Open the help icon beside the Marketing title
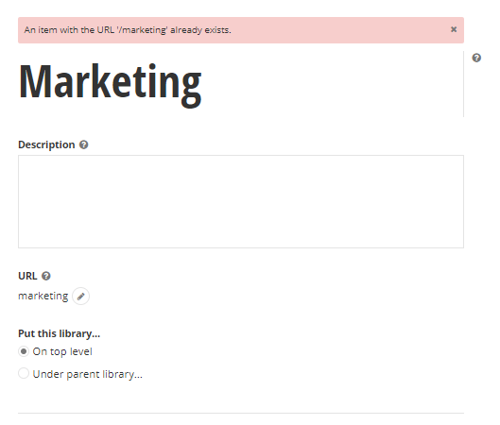 [476, 58]
